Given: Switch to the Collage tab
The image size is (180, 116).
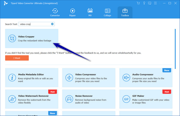Looking at the screenshot, I should click(x=107, y=13).
